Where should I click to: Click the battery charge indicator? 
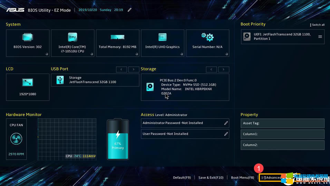click(118, 139)
